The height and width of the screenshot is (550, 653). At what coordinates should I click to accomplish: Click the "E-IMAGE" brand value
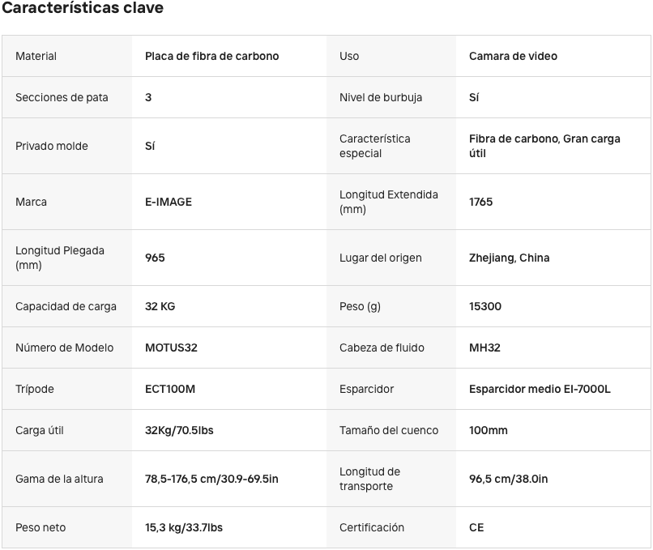point(169,202)
